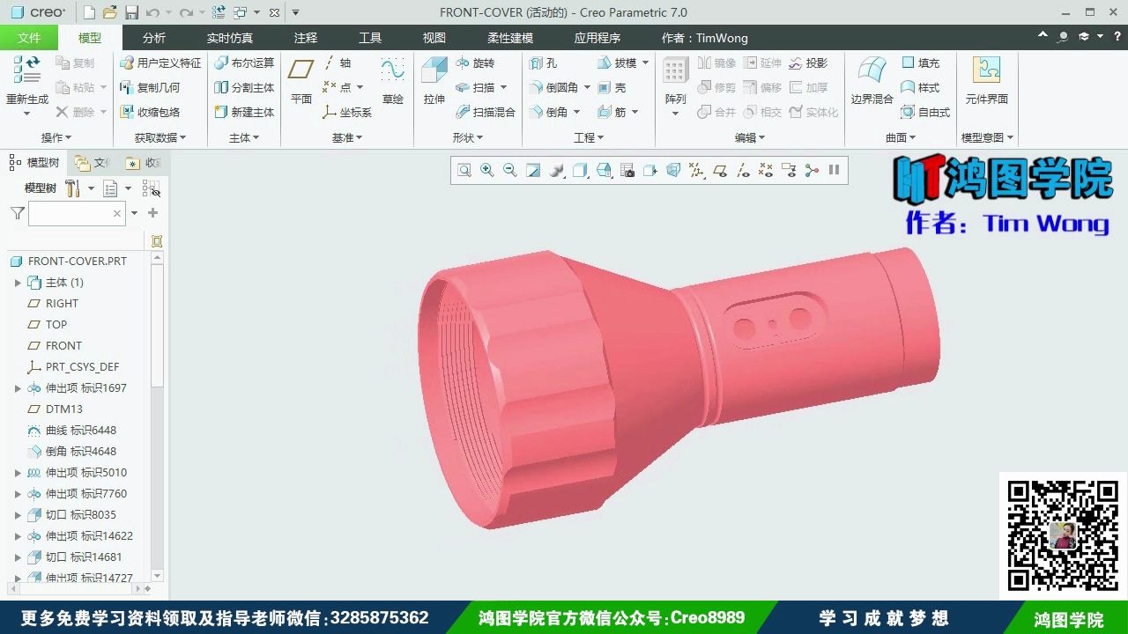1128x634 pixels.
Task: Open the 阵列 (Pattern) tool
Action: [674, 84]
